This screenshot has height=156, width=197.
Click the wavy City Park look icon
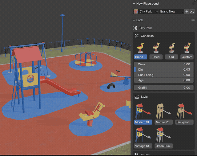tap(135, 28)
